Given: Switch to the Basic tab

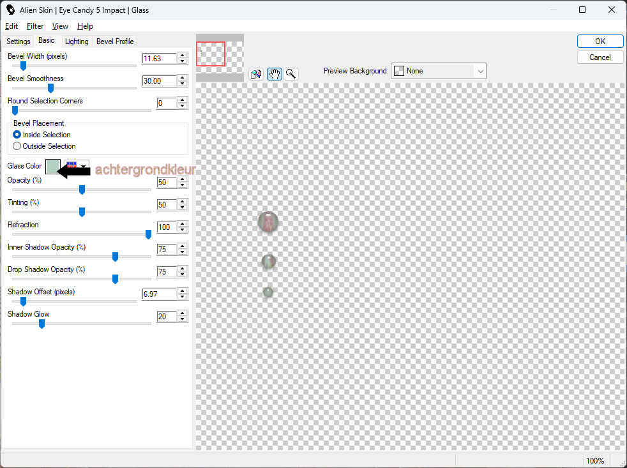Looking at the screenshot, I should (47, 40).
